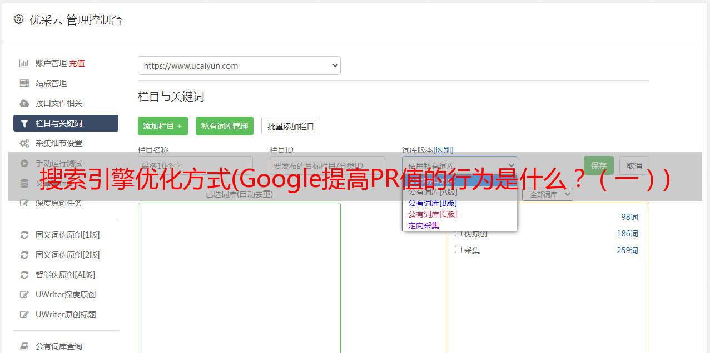The width and height of the screenshot is (710, 353).
Task: Open the [区别] link beside 词库版本
Action: click(x=444, y=150)
